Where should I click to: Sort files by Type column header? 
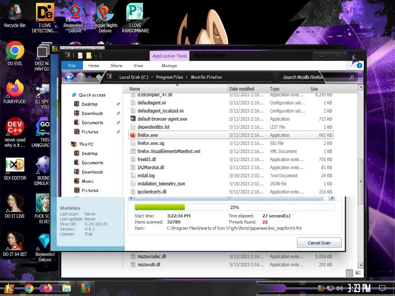288,89
